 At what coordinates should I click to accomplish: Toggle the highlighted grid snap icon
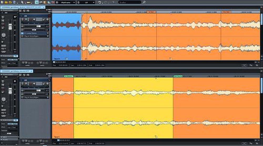[37, 2]
